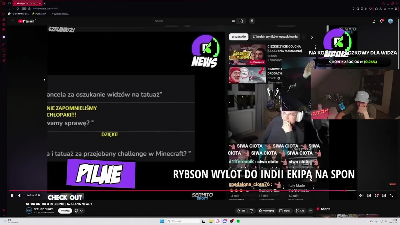400x225 pixels.
Task: Click taskbar Wyszukaj search box
Action: tap(183, 221)
